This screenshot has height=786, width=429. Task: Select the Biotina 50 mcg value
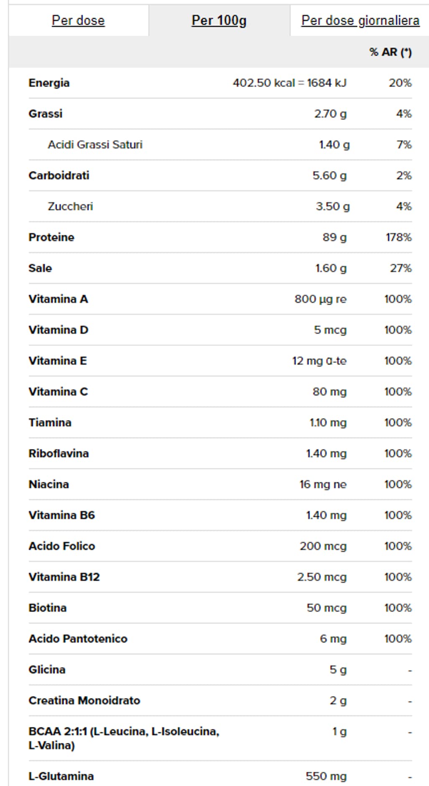click(327, 608)
